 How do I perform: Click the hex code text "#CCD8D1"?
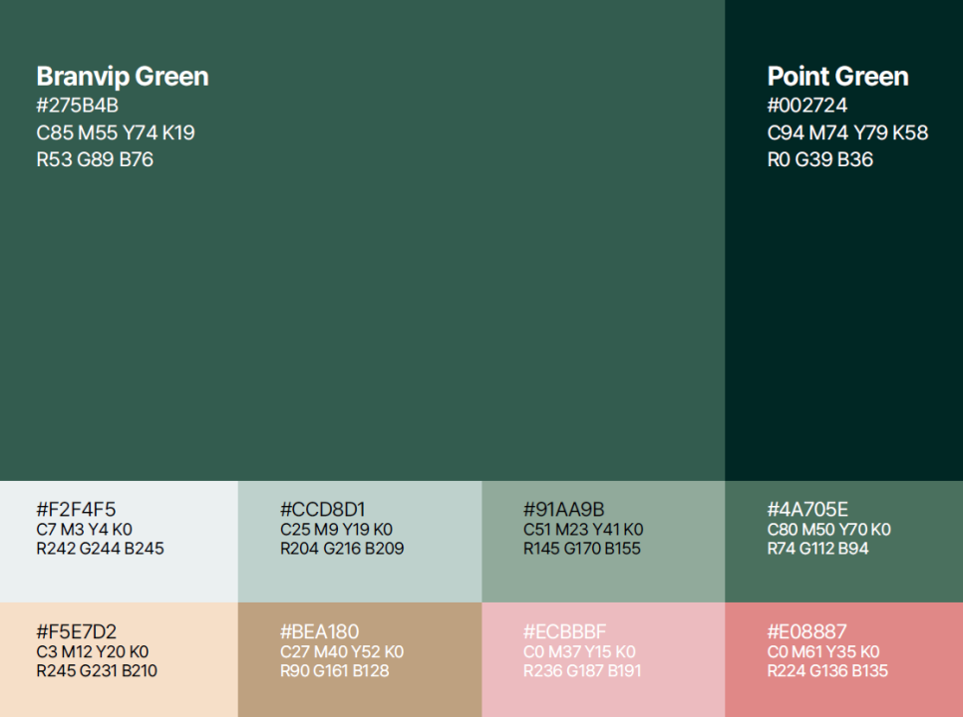tap(323, 509)
